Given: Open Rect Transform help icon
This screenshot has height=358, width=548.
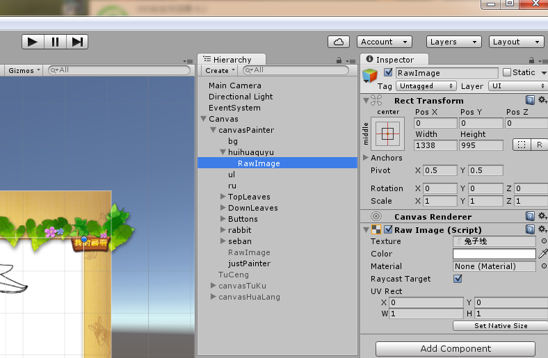Looking at the screenshot, I should [x=530, y=100].
